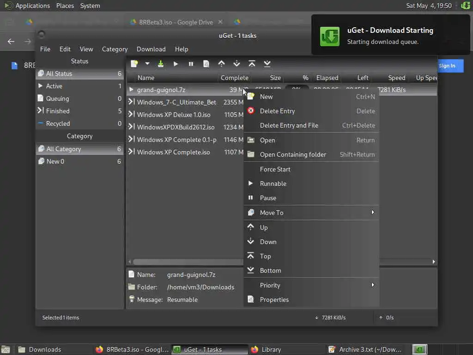Sort by the Complete column header
The height and width of the screenshot is (355, 473).
click(235, 78)
